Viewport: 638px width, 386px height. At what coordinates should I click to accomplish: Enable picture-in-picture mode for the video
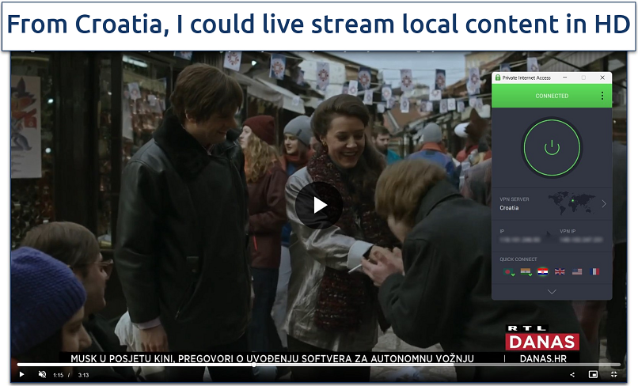click(593, 375)
